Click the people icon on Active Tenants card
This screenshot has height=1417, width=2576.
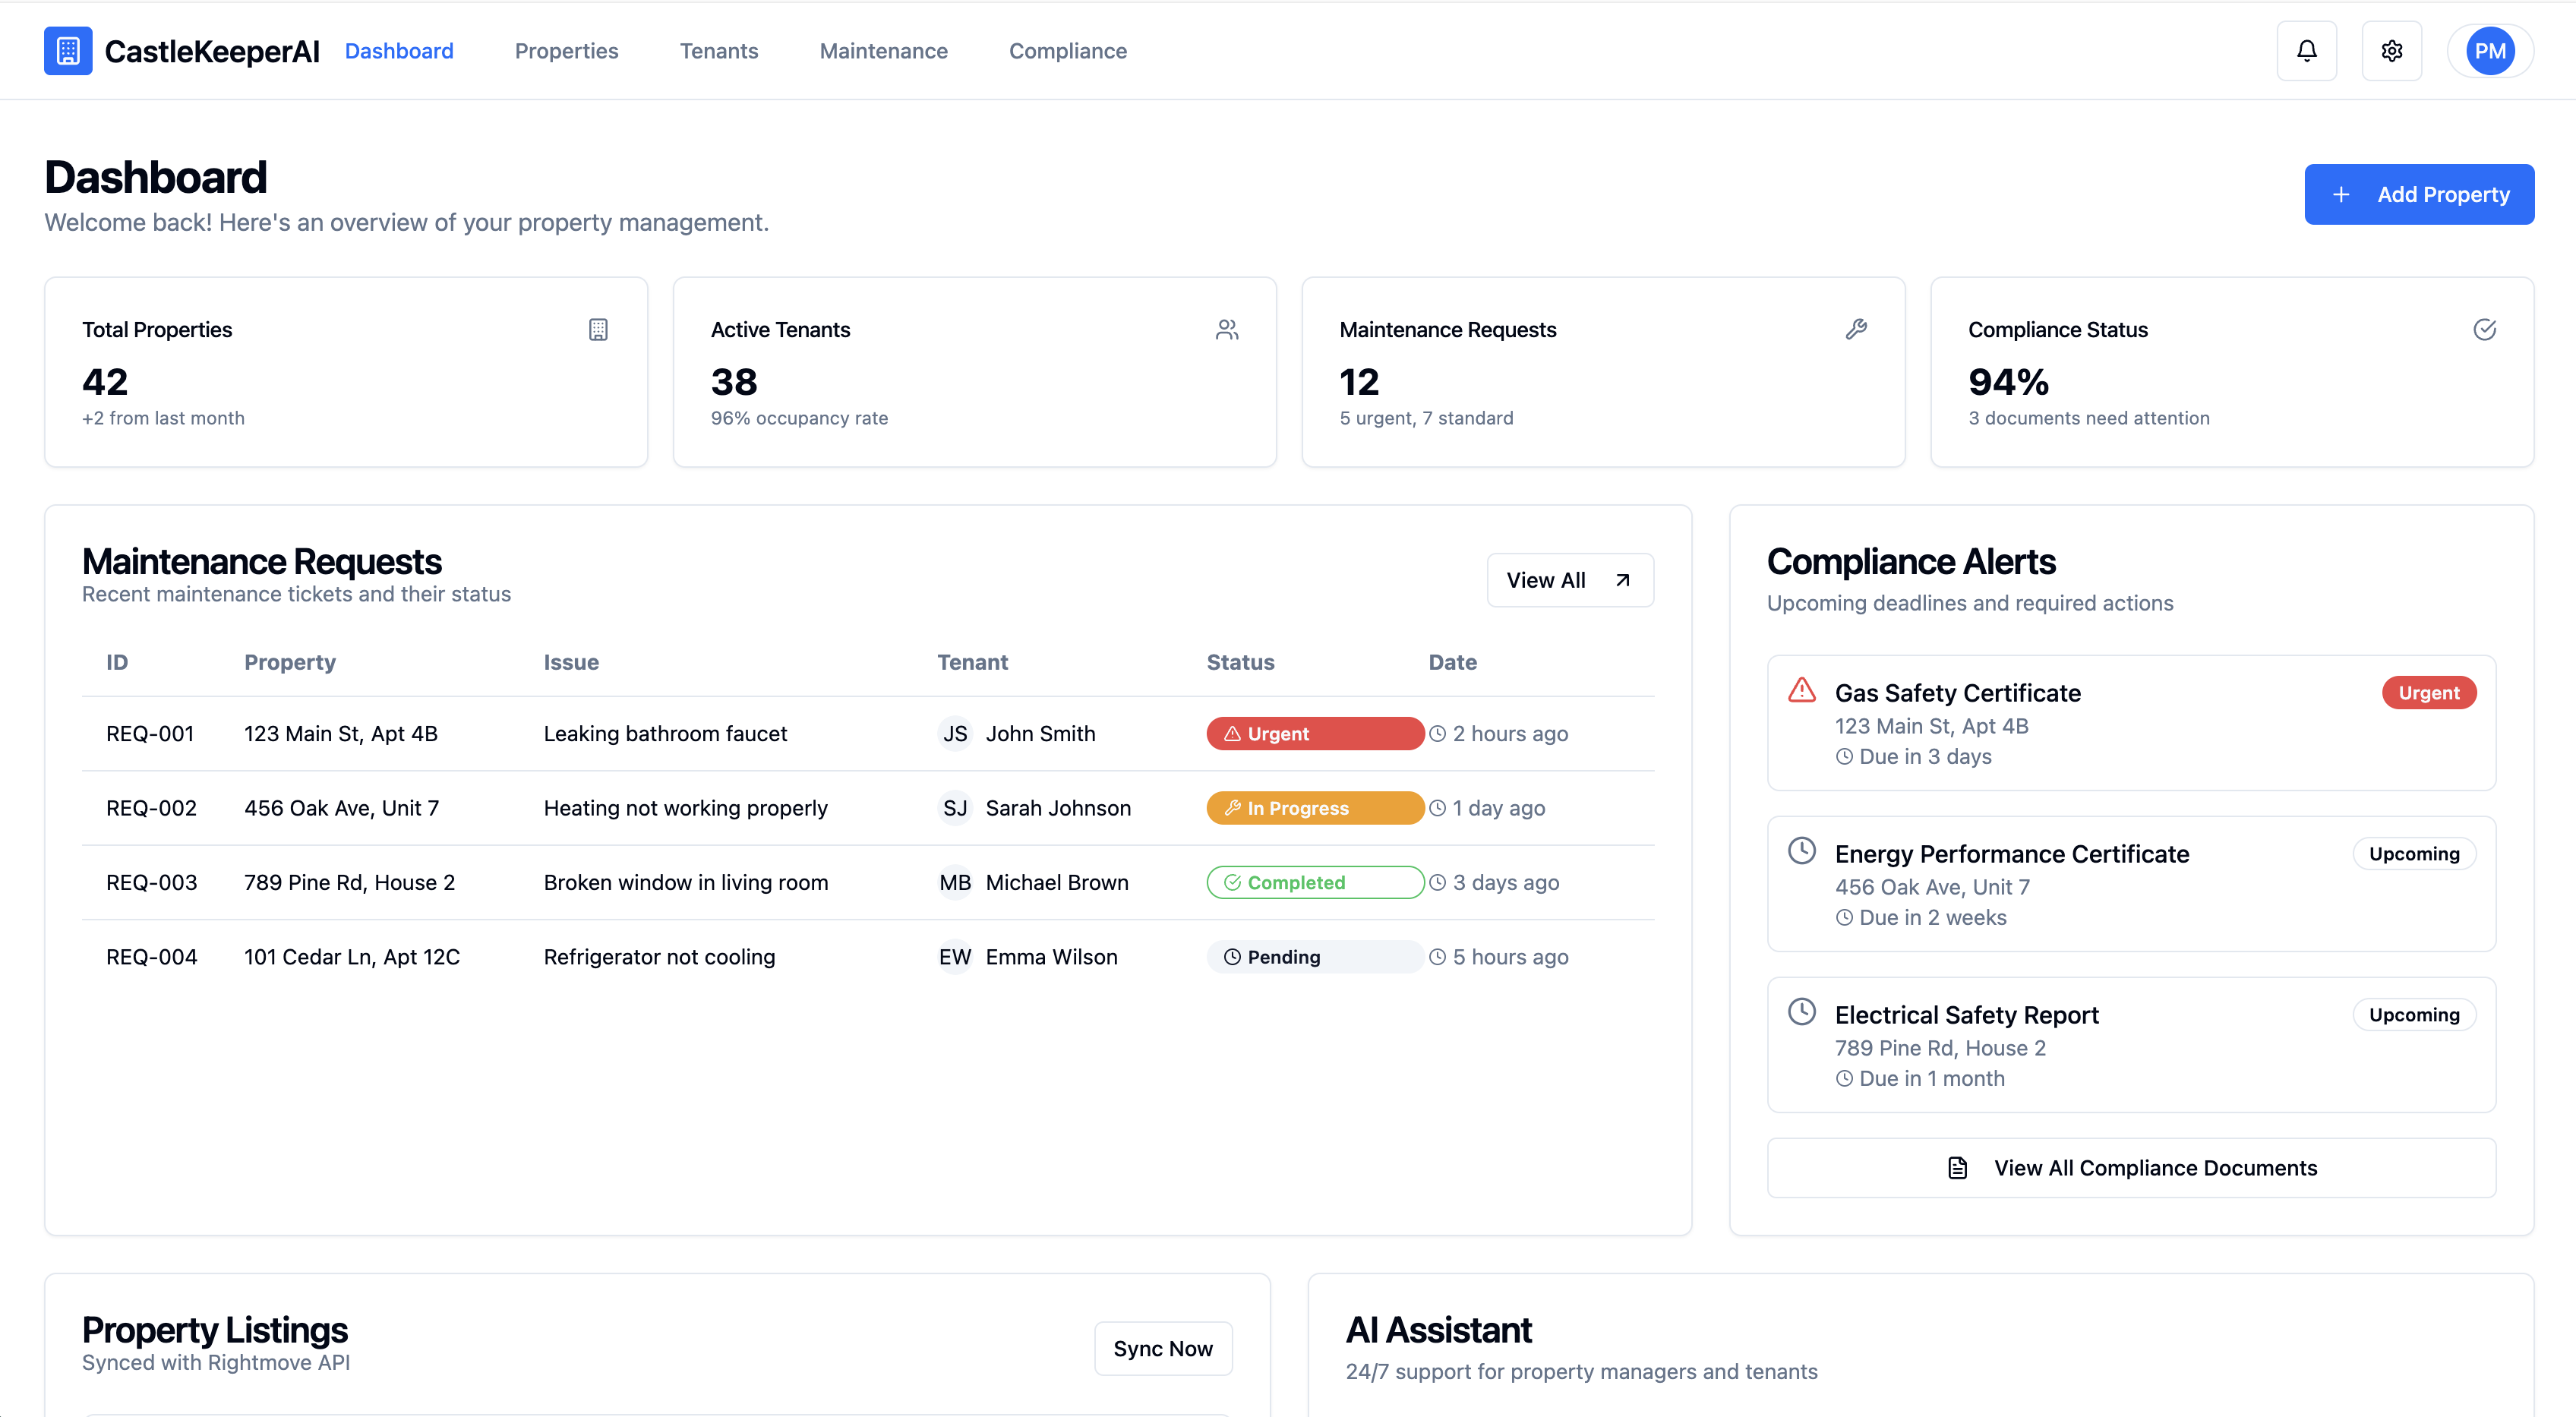[1227, 329]
